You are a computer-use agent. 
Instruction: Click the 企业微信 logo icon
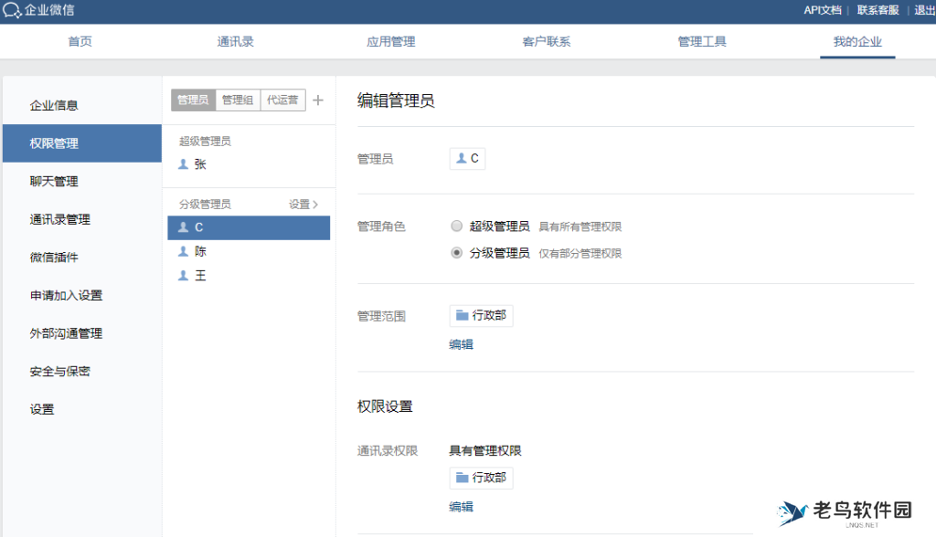(x=13, y=11)
